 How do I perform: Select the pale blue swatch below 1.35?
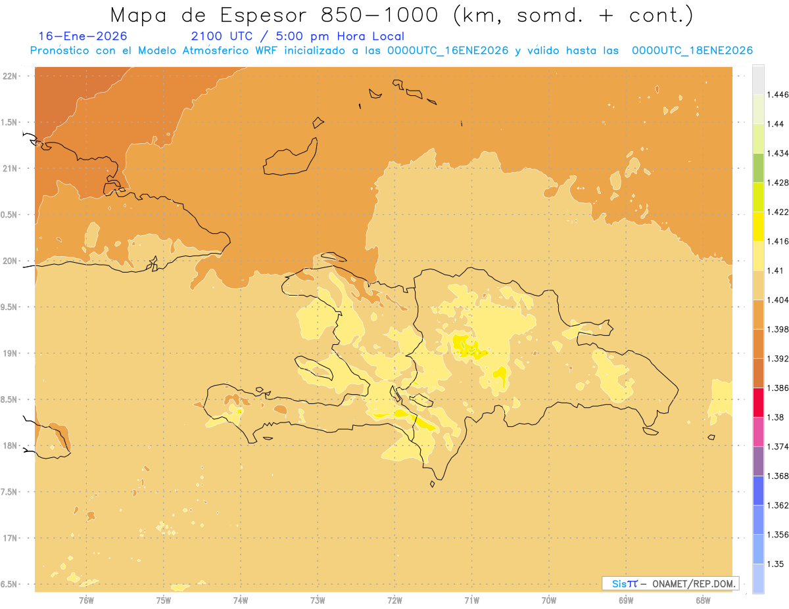(758, 579)
